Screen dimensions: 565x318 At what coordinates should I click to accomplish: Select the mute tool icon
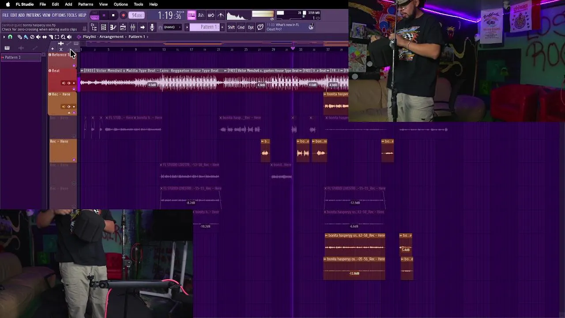[38, 37]
